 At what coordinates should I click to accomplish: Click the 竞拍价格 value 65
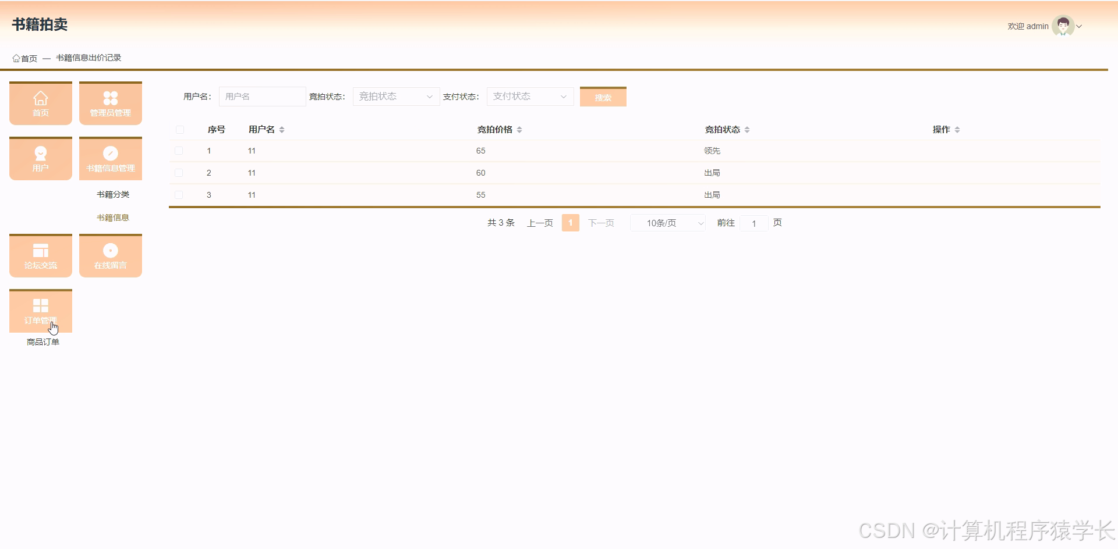[x=481, y=151]
